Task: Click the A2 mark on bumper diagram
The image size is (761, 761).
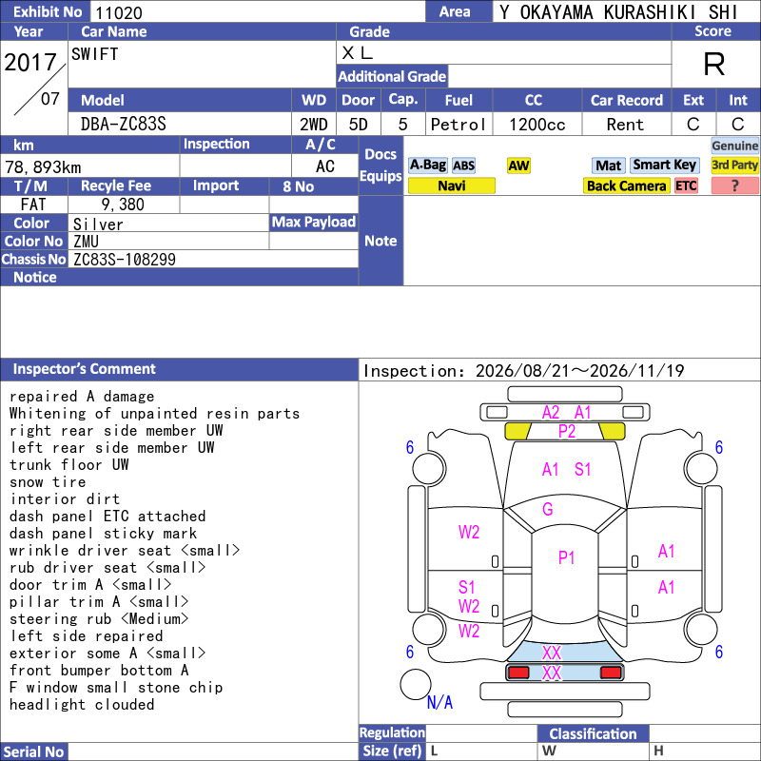Action: pos(551,413)
